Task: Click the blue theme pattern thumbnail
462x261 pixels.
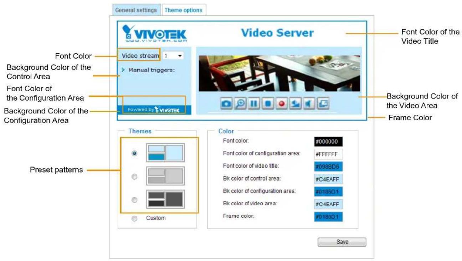Action: click(x=165, y=153)
